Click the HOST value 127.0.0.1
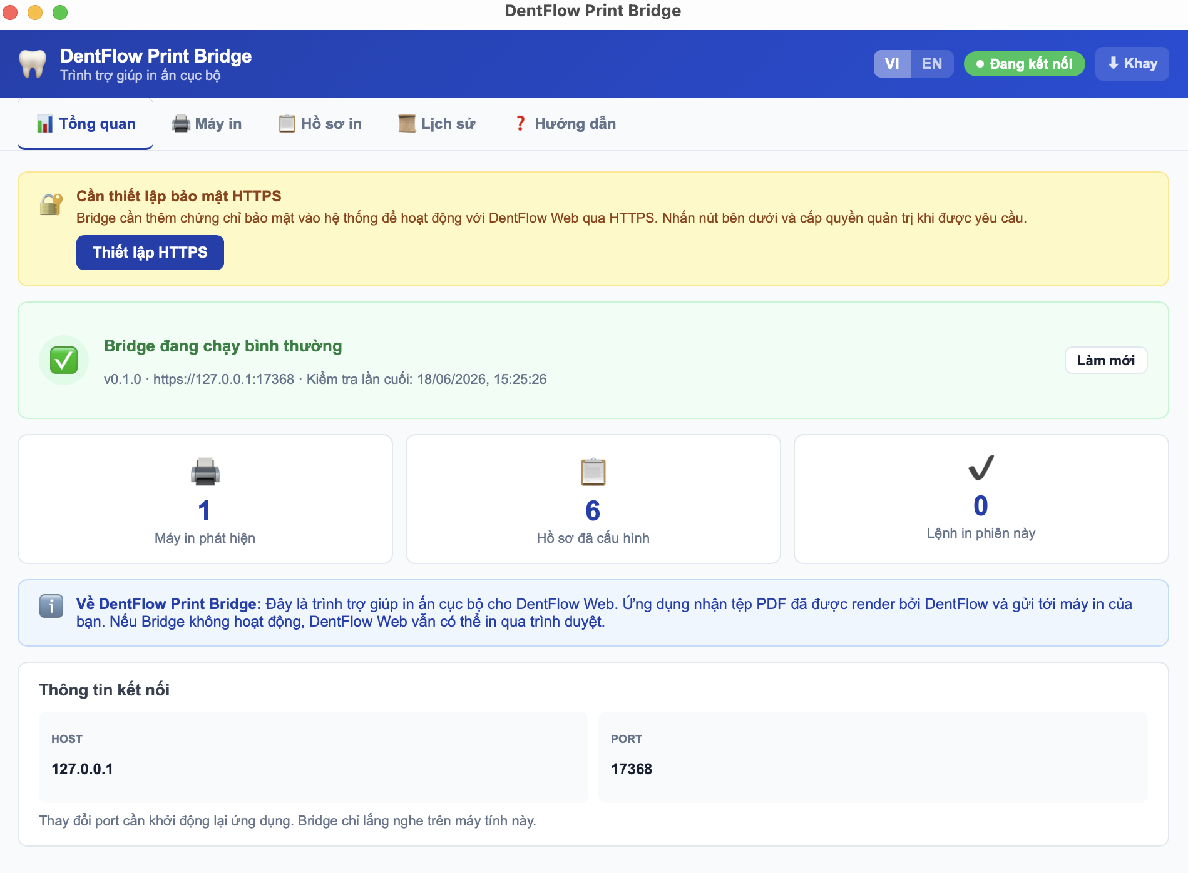1188x873 pixels. click(82, 769)
